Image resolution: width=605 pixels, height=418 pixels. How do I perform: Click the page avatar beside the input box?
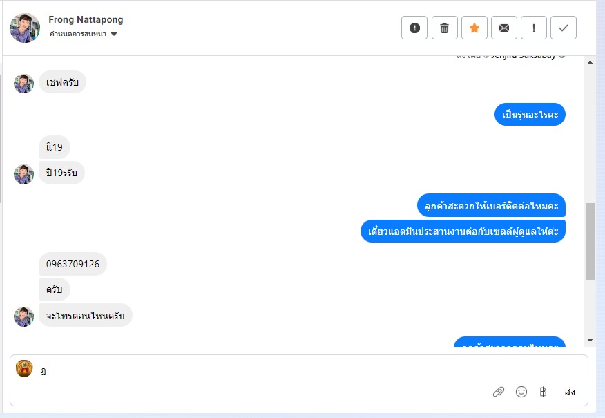(24, 368)
